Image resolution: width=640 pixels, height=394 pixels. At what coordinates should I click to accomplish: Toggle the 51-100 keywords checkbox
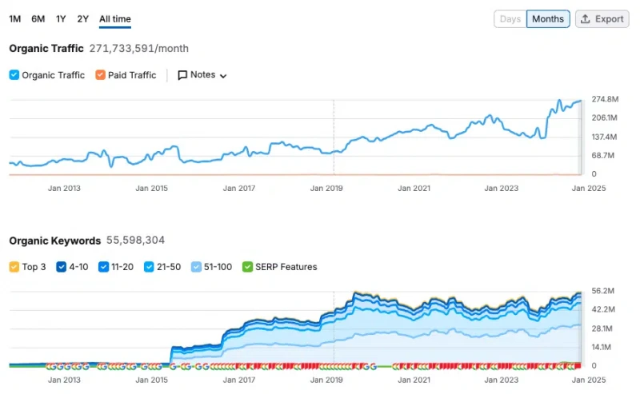(x=196, y=267)
